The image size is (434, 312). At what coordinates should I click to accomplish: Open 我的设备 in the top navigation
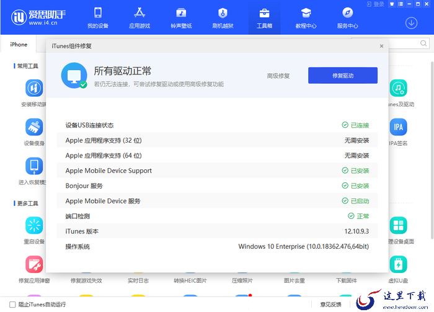98,18
